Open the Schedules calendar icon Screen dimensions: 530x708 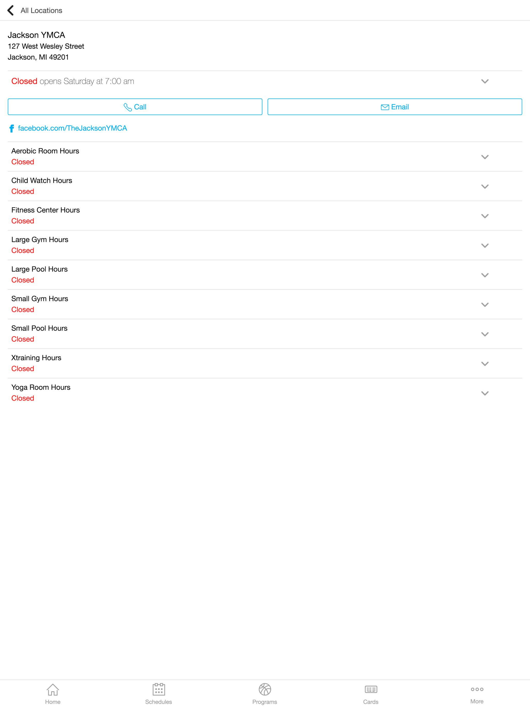click(x=159, y=689)
